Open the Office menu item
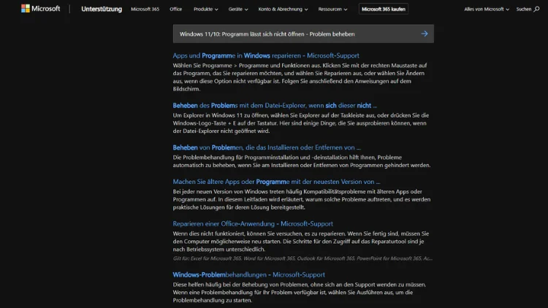This screenshot has height=308, width=548. [175, 9]
